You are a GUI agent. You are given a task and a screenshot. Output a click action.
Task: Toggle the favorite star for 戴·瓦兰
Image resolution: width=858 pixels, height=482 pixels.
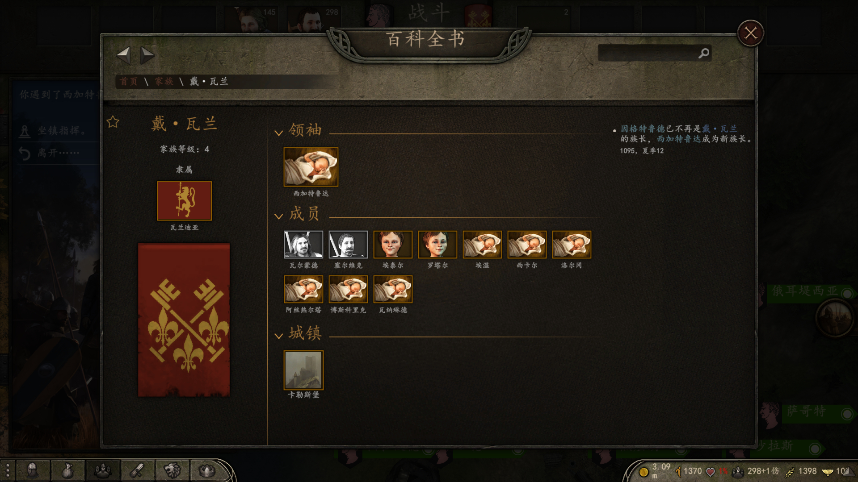click(113, 122)
